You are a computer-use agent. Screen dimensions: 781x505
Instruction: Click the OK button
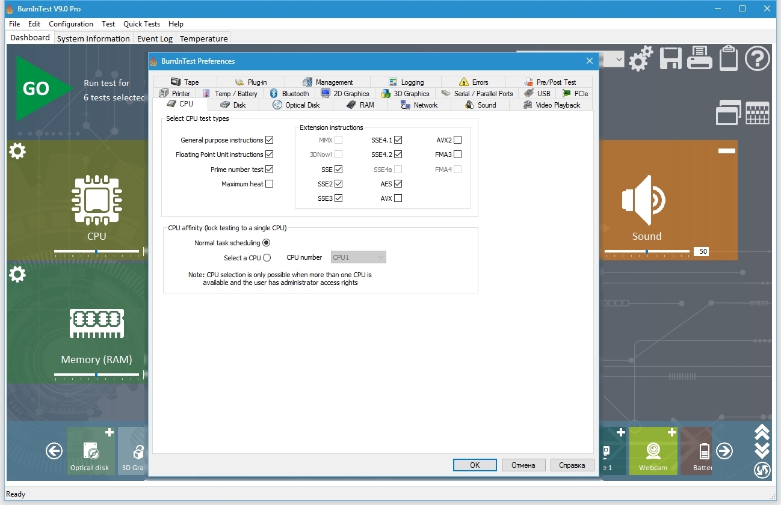[x=475, y=465]
